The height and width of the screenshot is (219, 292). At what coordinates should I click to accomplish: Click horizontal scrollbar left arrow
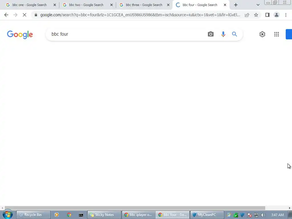2,208
